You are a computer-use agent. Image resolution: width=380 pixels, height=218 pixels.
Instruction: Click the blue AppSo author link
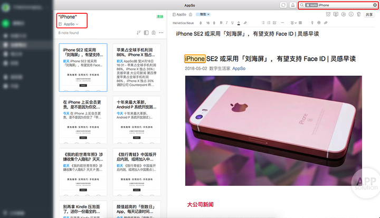pos(239,69)
